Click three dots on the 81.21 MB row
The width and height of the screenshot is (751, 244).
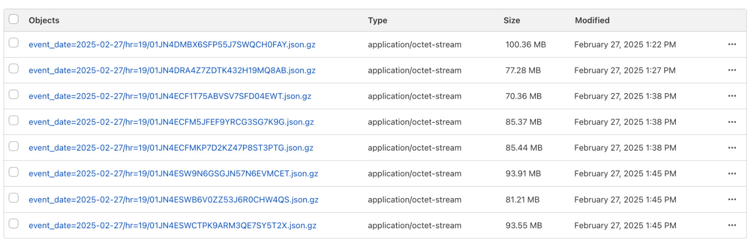click(731, 199)
